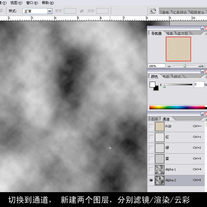Select the 红 channel thumbnail
This screenshot has width=207, height=207.
coord(159,137)
